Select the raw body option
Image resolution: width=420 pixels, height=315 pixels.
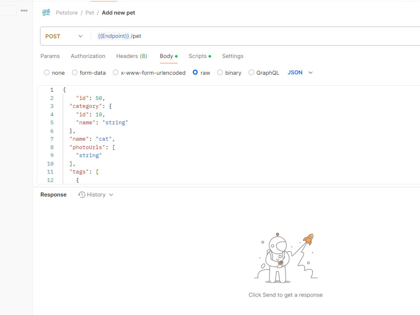pyautogui.click(x=195, y=72)
